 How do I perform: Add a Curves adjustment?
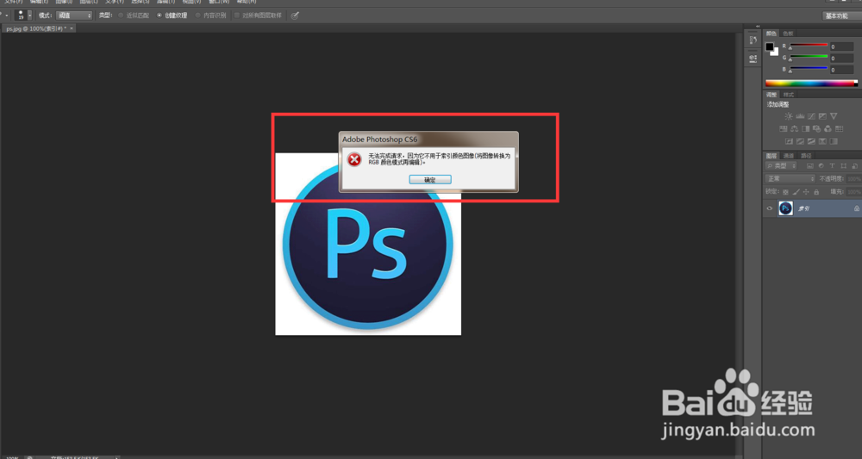point(811,116)
